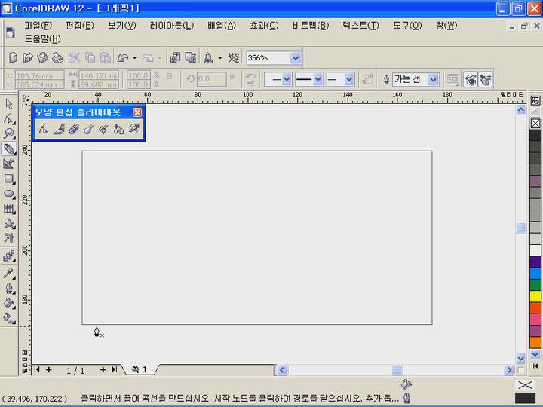Open the end arrowhead dropdown

tap(349, 80)
